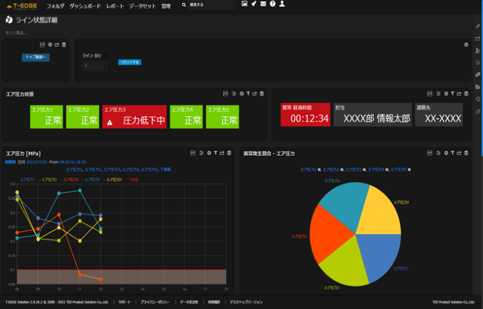Screen dimensions: 483x309
Task: Open the ライン value dropdown showing 2
Action: 95,66
